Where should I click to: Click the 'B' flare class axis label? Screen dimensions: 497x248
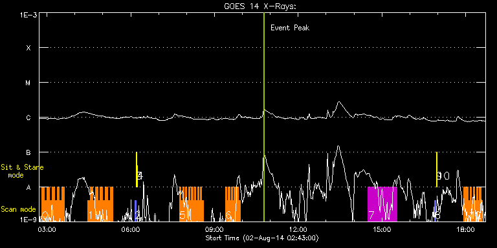coord(28,153)
